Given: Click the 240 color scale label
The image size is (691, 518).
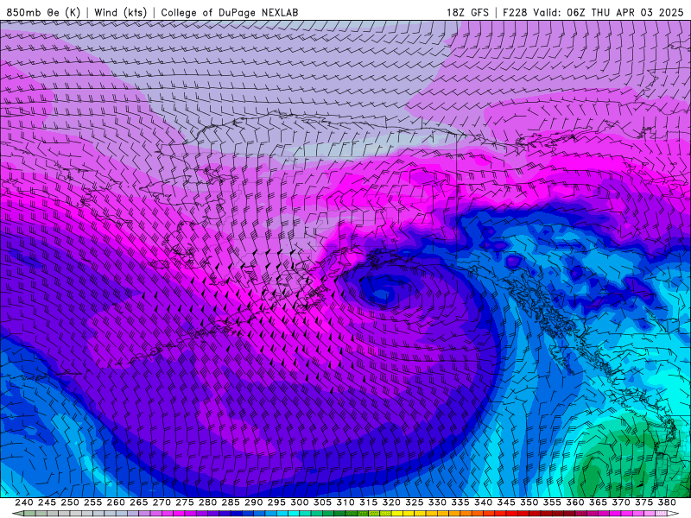Looking at the screenshot, I should pyautogui.click(x=24, y=502).
